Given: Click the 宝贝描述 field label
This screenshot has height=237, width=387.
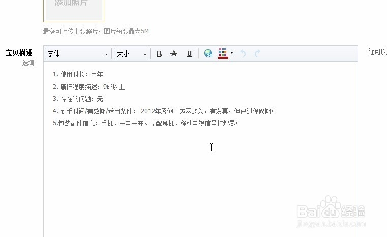Looking at the screenshot, I should coord(19,52).
